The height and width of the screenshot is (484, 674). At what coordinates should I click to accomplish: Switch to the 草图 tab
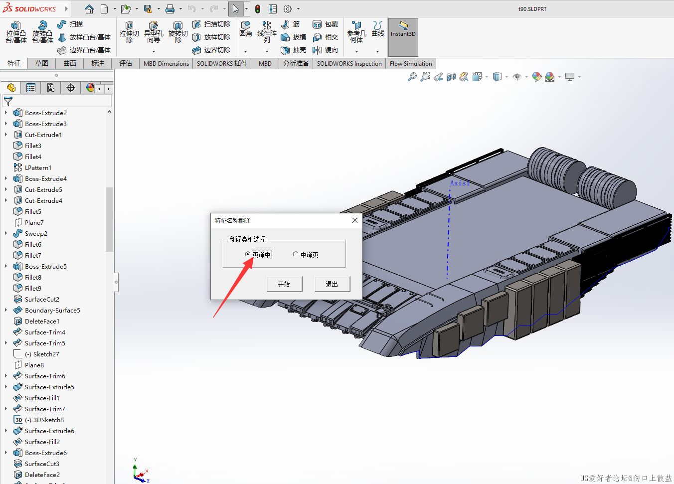pos(42,63)
